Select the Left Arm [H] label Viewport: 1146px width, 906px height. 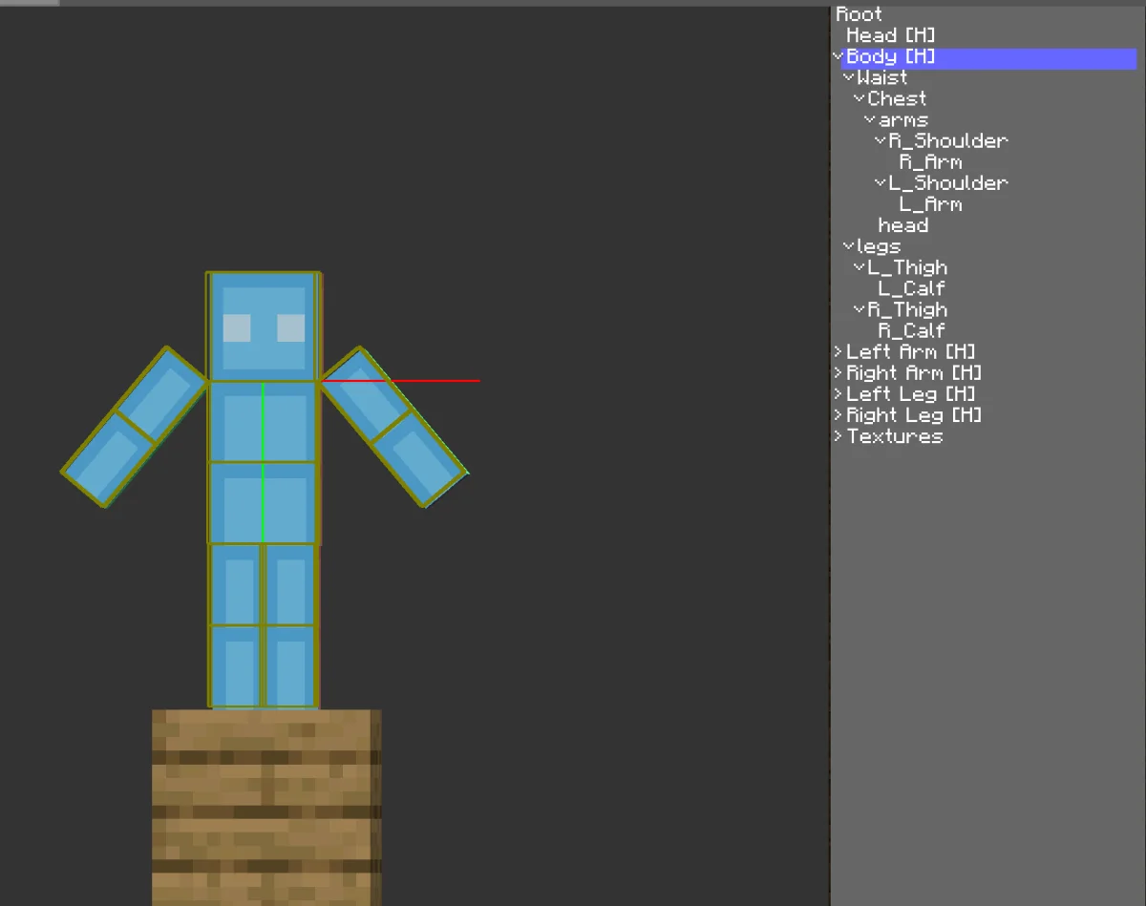tap(911, 352)
